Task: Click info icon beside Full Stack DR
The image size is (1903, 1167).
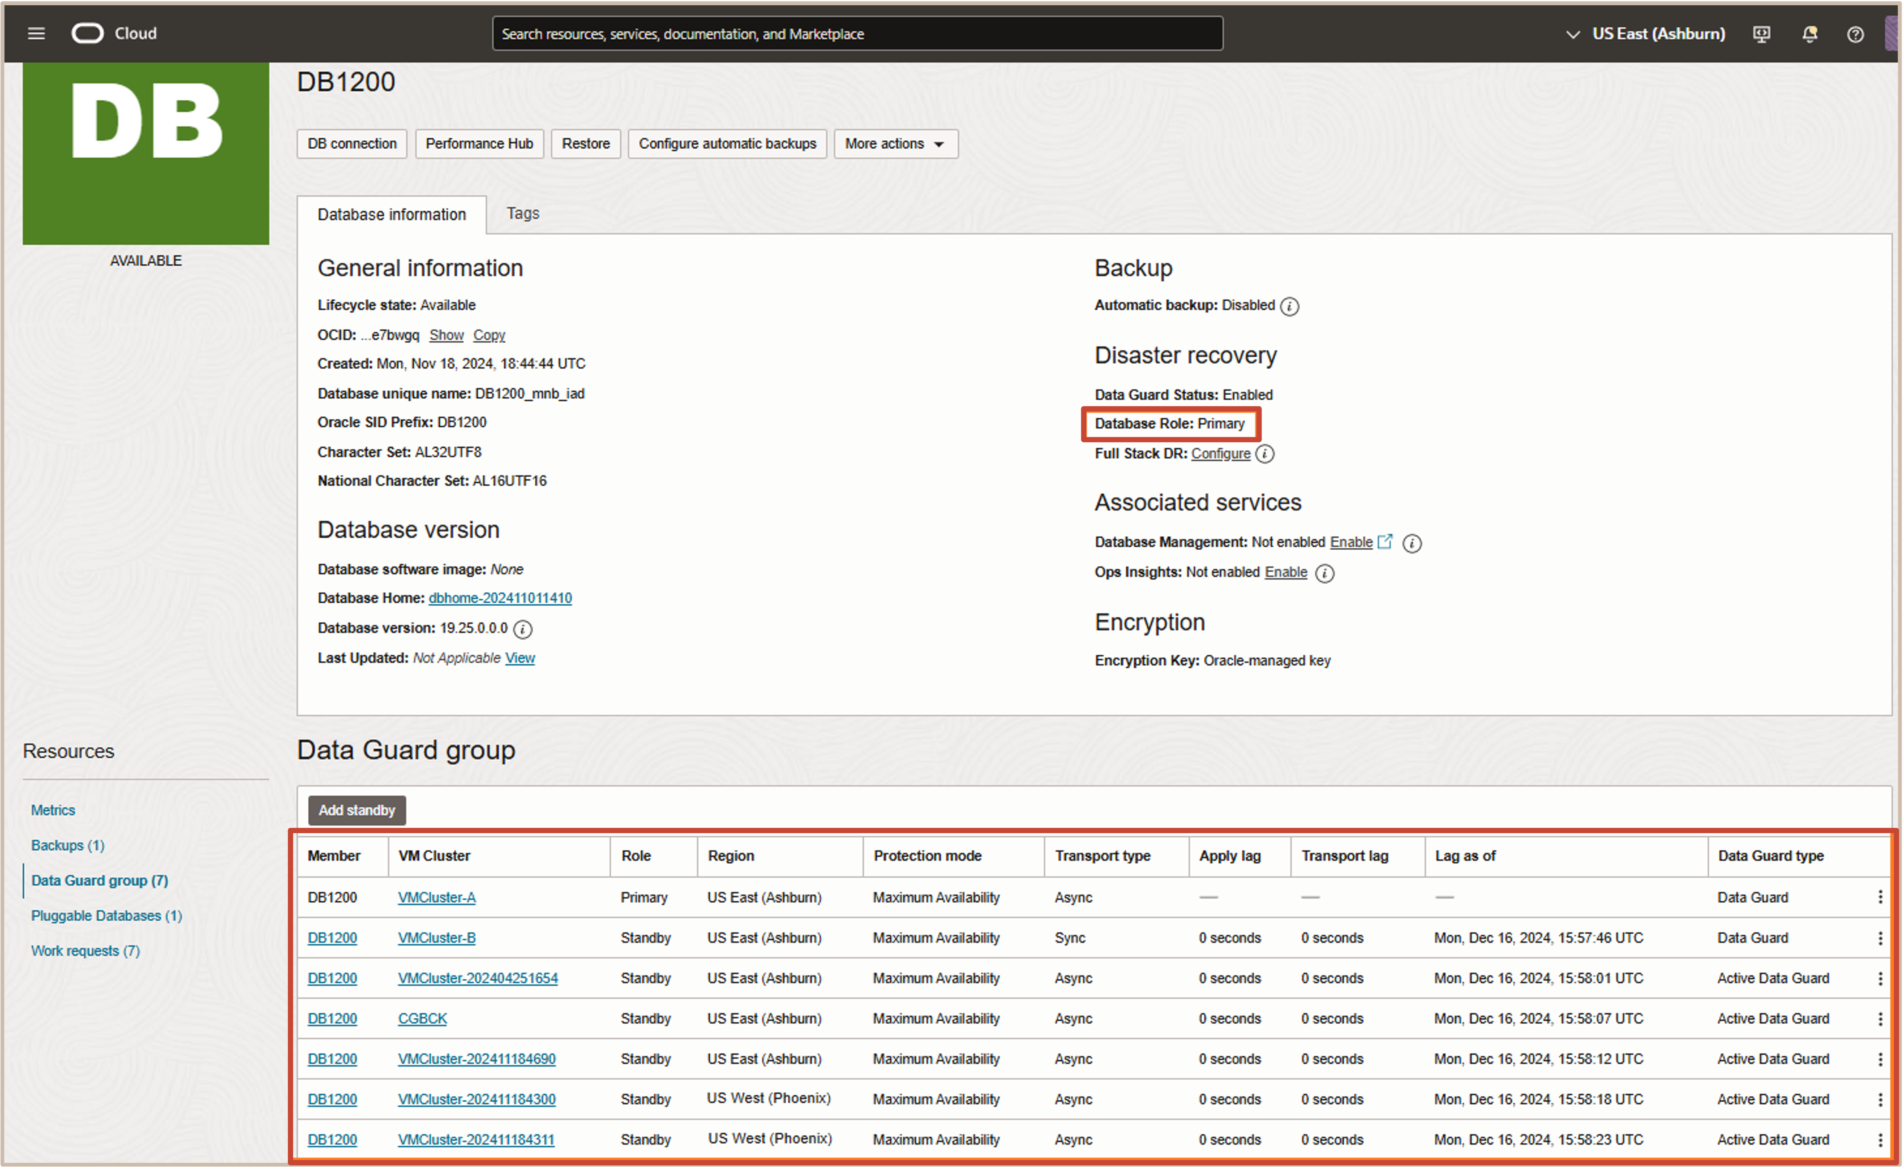Action: click(1264, 454)
